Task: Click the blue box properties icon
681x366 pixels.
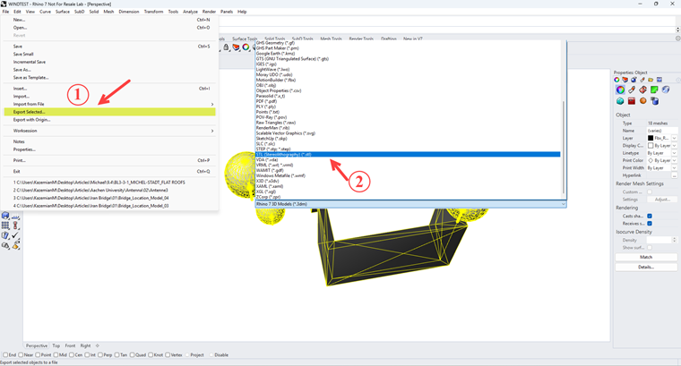Action: [x=666, y=89]
